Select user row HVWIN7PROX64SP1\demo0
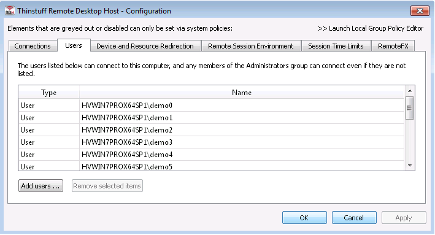Screen dimensions: 435x235 coord(211,105)
